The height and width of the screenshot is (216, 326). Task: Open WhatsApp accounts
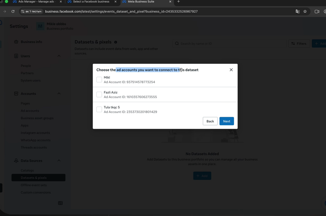coord(36,140)
